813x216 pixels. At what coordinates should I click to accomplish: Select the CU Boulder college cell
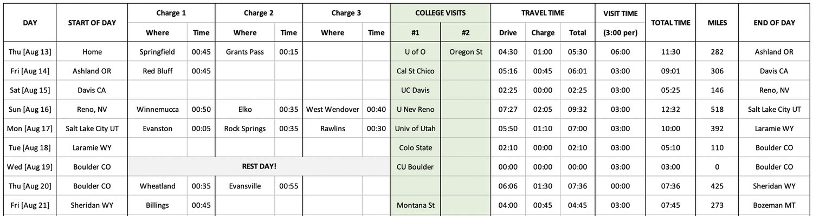coord(415,166)
